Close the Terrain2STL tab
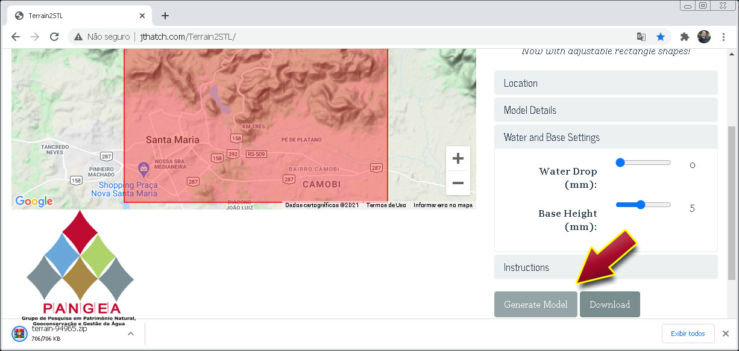This screenshot has width=739, height=351. (143, 16)
